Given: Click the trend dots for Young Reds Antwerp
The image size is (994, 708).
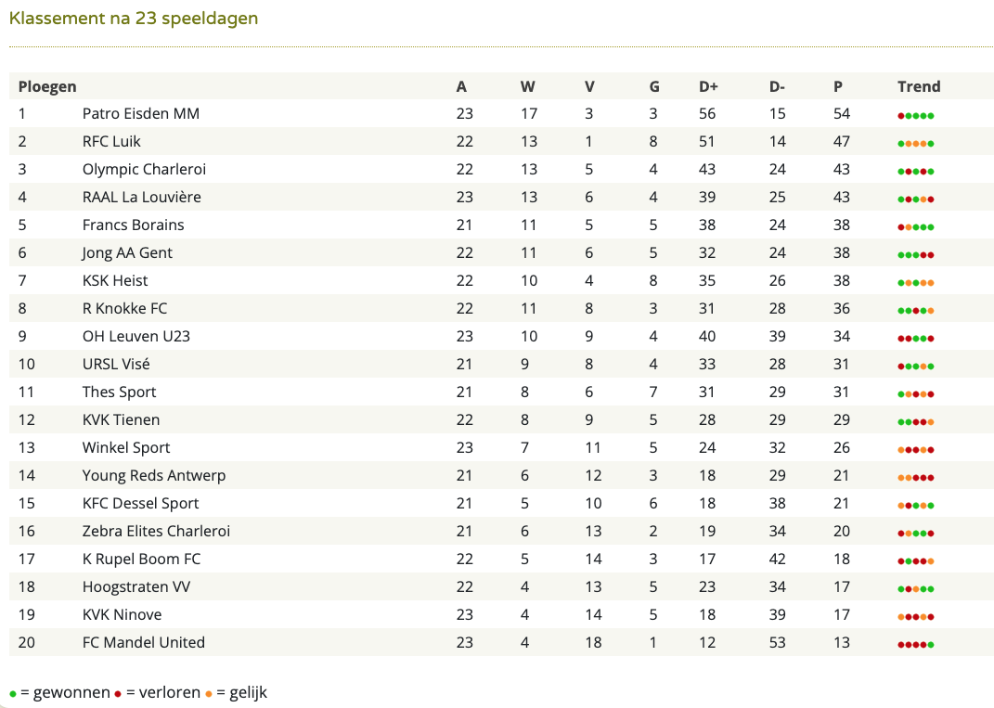Looking at the screenshot, I should pos(915,478).
